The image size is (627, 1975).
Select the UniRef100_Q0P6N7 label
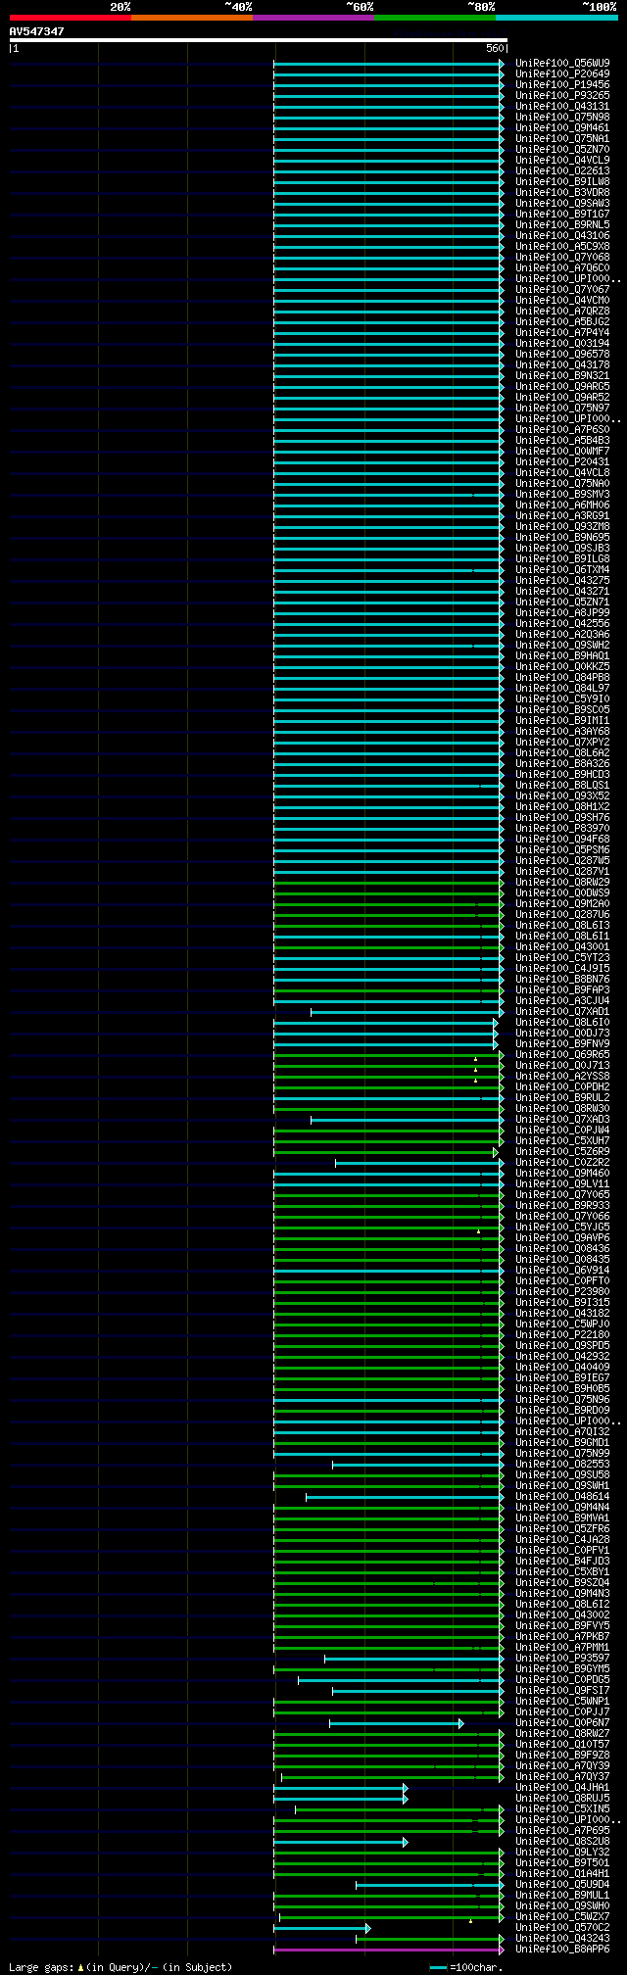click(x=562, y=1722)
